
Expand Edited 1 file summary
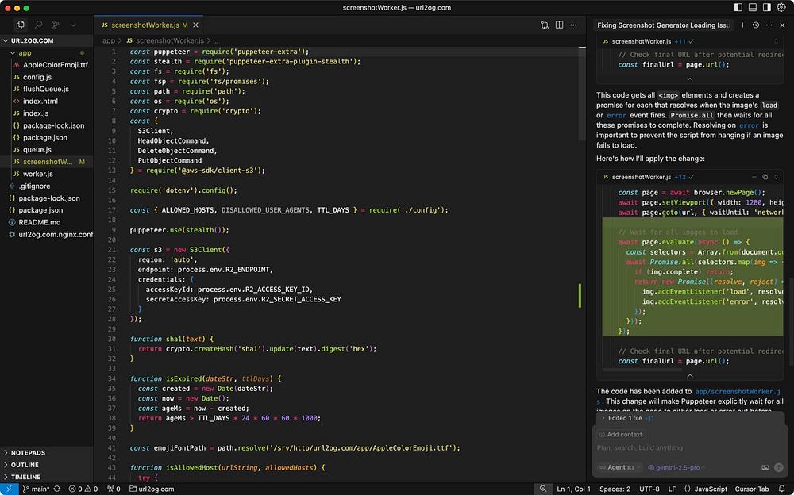tap(627, 418)
